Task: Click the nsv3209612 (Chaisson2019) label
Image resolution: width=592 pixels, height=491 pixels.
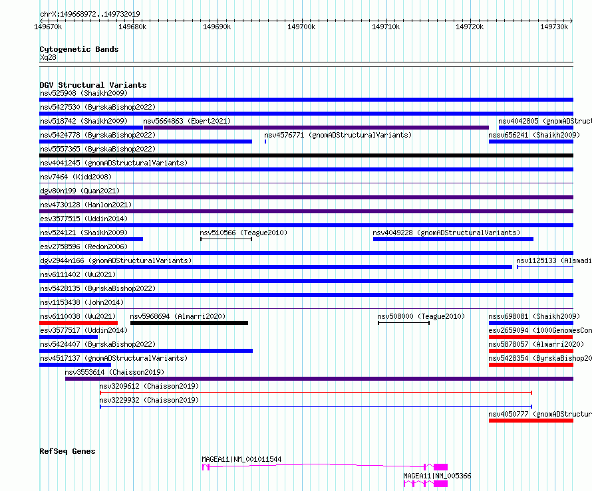Action: [149, 386]
